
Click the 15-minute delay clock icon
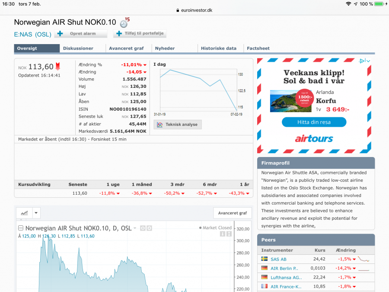[124, 23]
